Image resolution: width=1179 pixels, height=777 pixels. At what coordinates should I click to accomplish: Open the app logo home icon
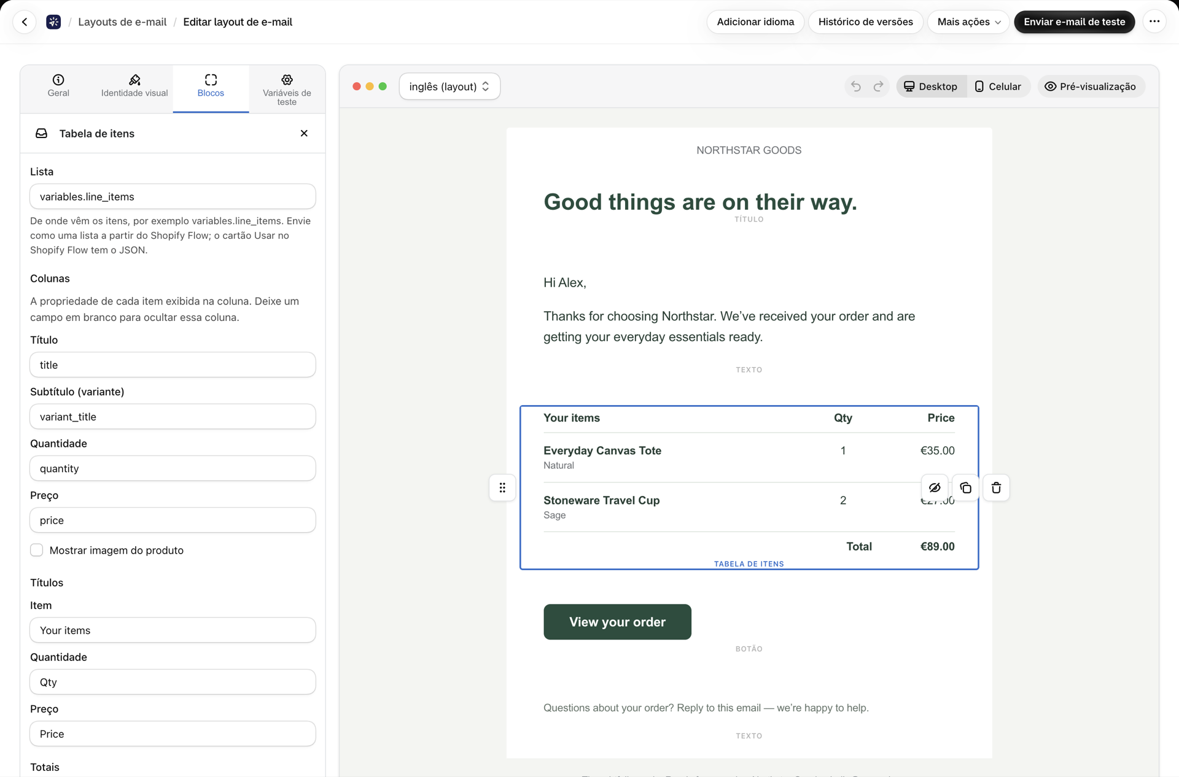point(53,22)
